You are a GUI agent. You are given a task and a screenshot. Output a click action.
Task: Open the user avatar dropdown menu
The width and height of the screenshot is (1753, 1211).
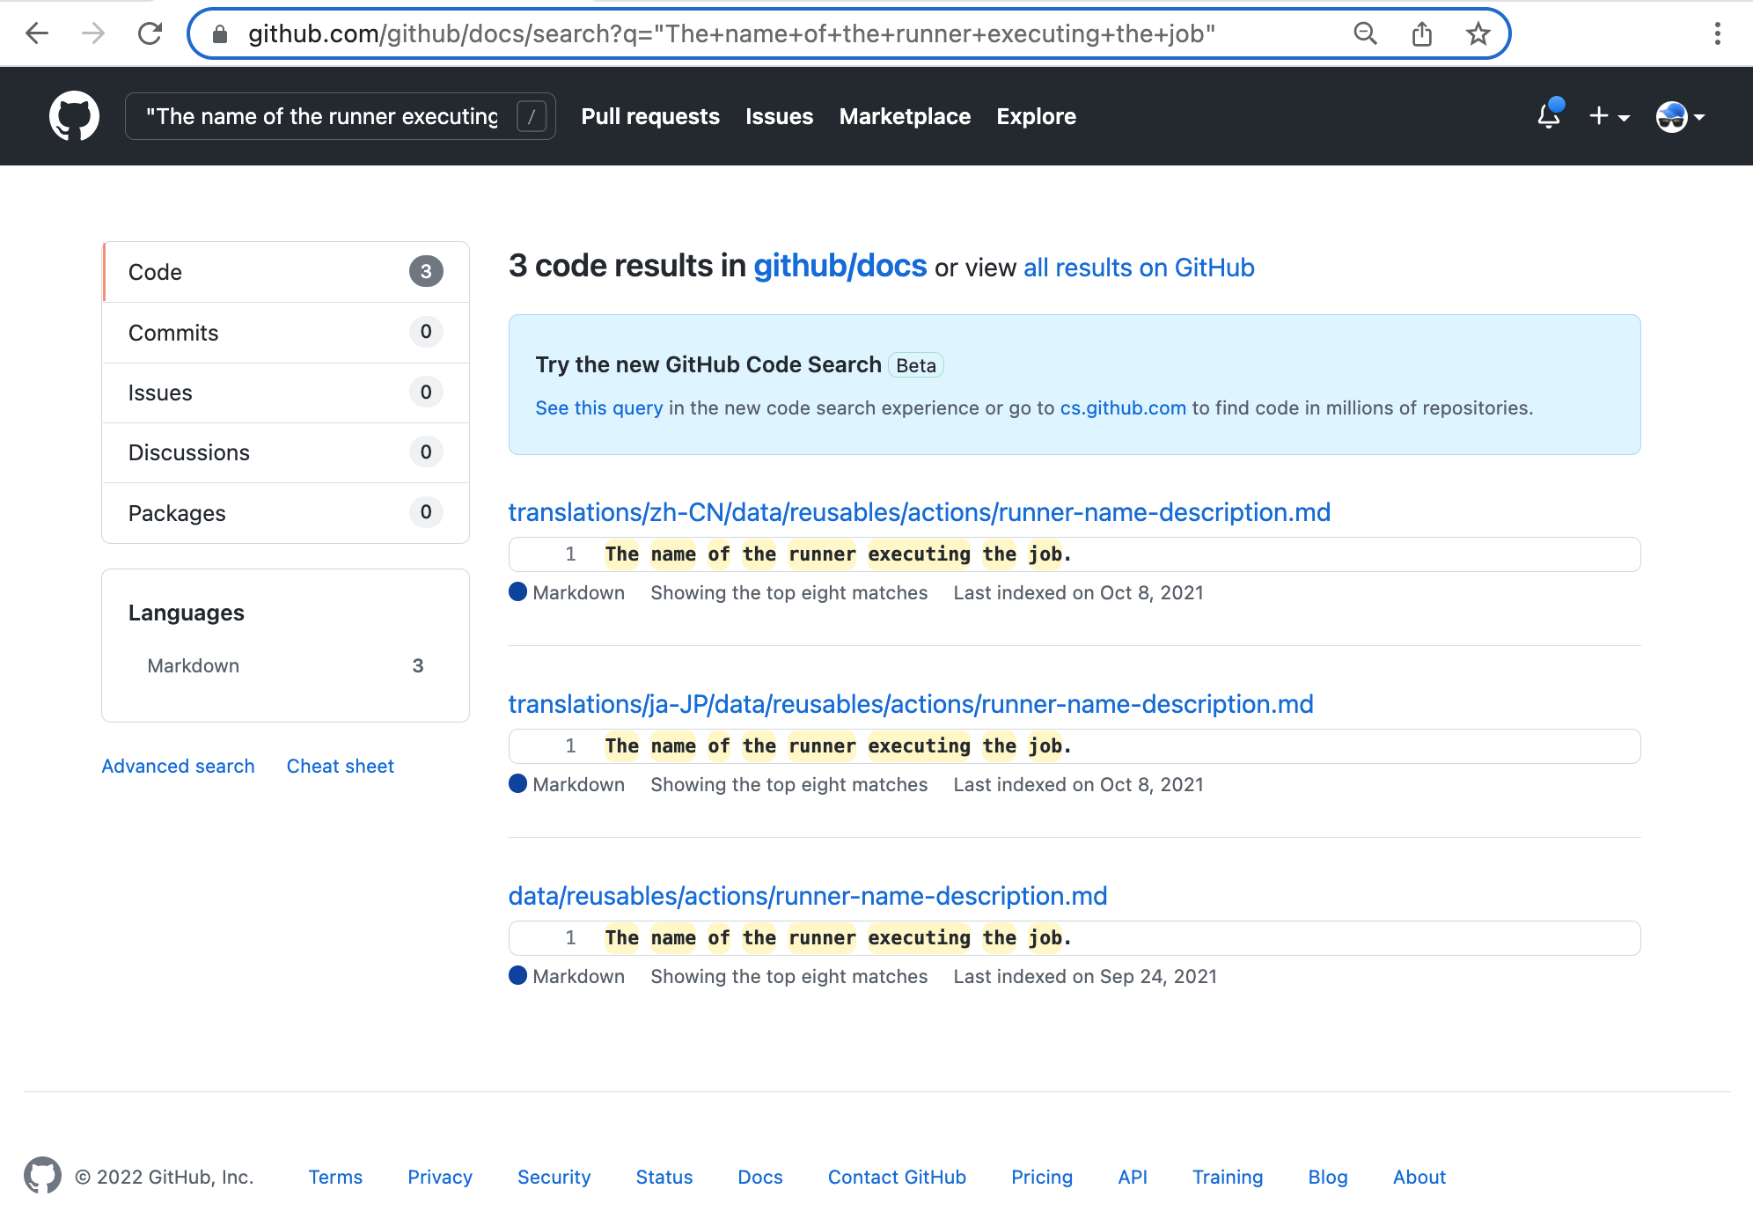1679,116
